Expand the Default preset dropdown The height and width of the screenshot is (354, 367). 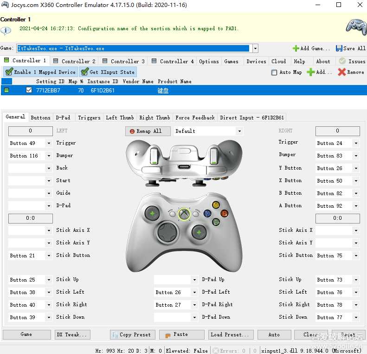[x=239, y=131]
